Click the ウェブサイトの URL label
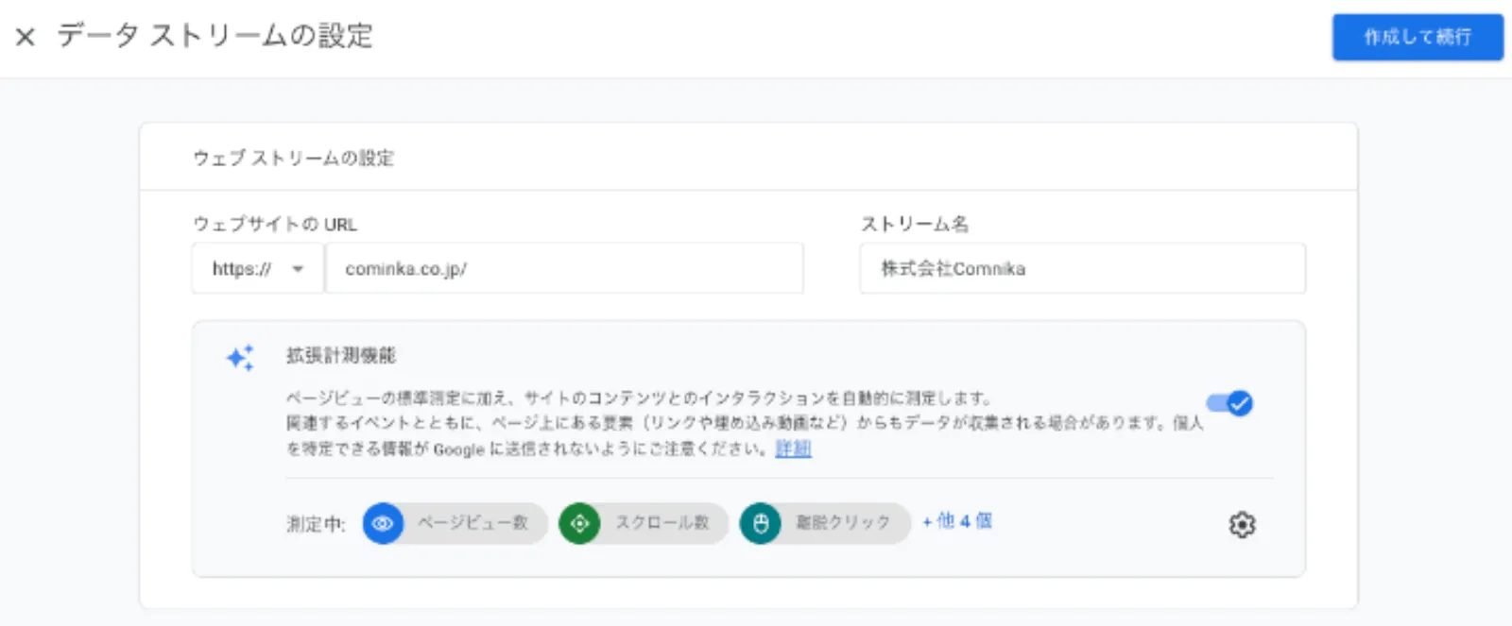1512x626 pixels. coord(275,225)
